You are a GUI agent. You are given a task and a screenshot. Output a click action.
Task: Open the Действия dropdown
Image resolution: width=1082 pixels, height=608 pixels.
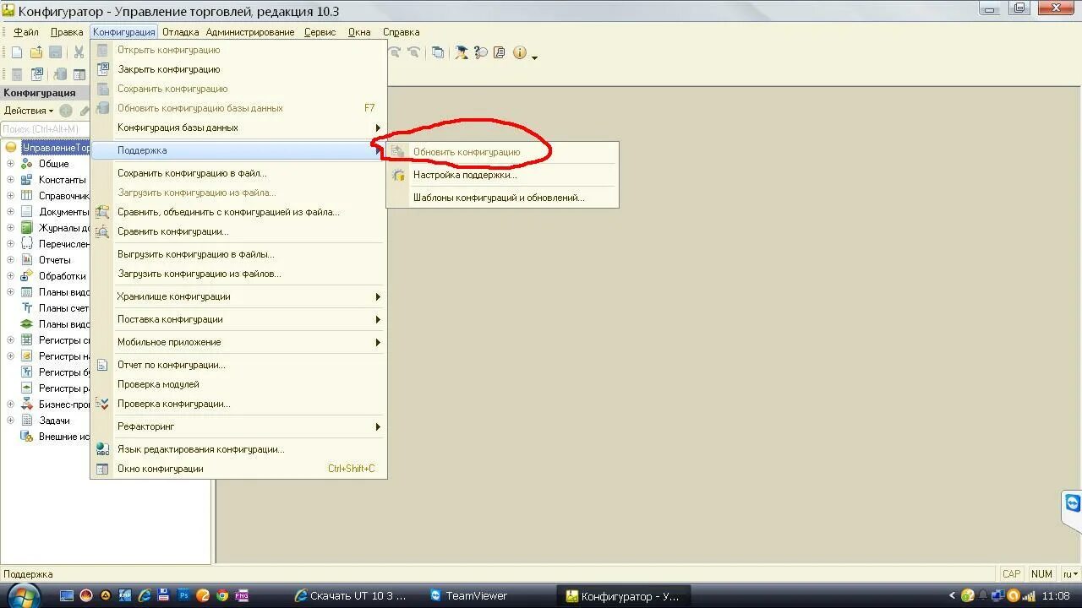click(28, 111)
